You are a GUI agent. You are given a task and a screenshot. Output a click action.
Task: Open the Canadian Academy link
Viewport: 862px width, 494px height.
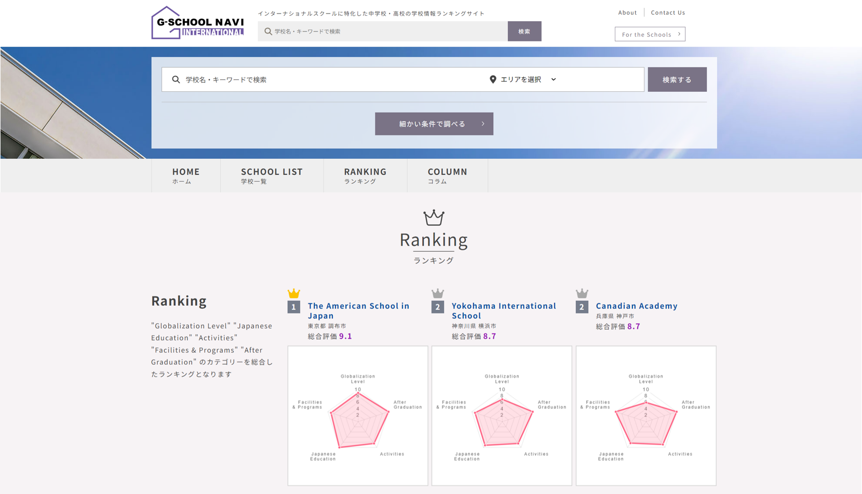[x=637, y=306]
